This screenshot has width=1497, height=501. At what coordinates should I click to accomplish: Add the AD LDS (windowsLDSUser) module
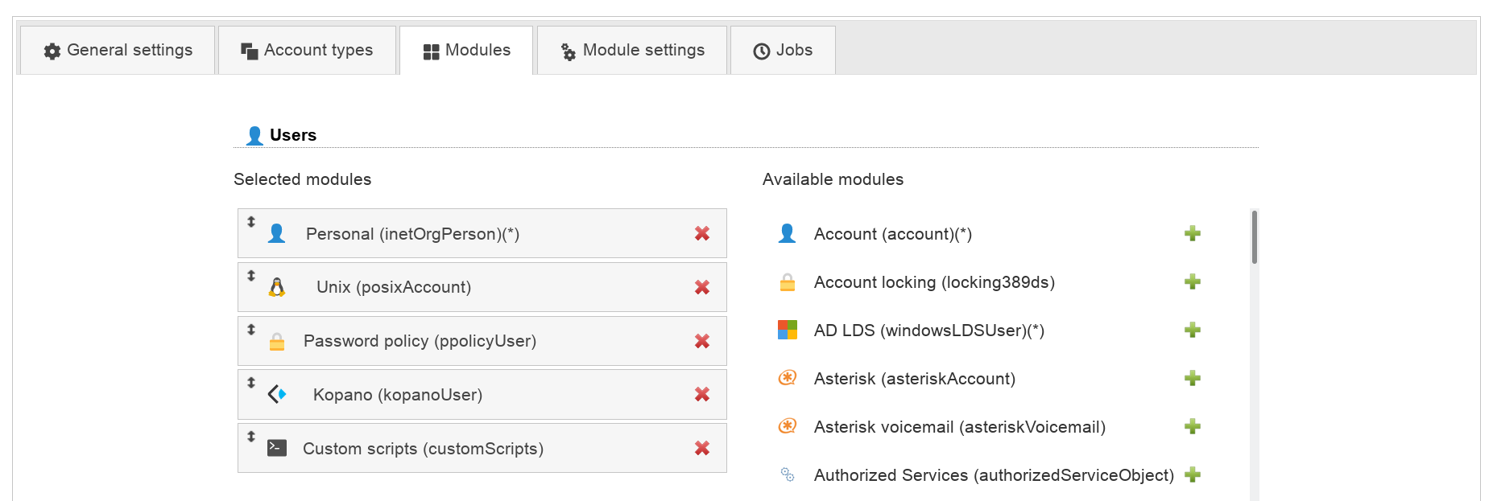pos(1193,331)
